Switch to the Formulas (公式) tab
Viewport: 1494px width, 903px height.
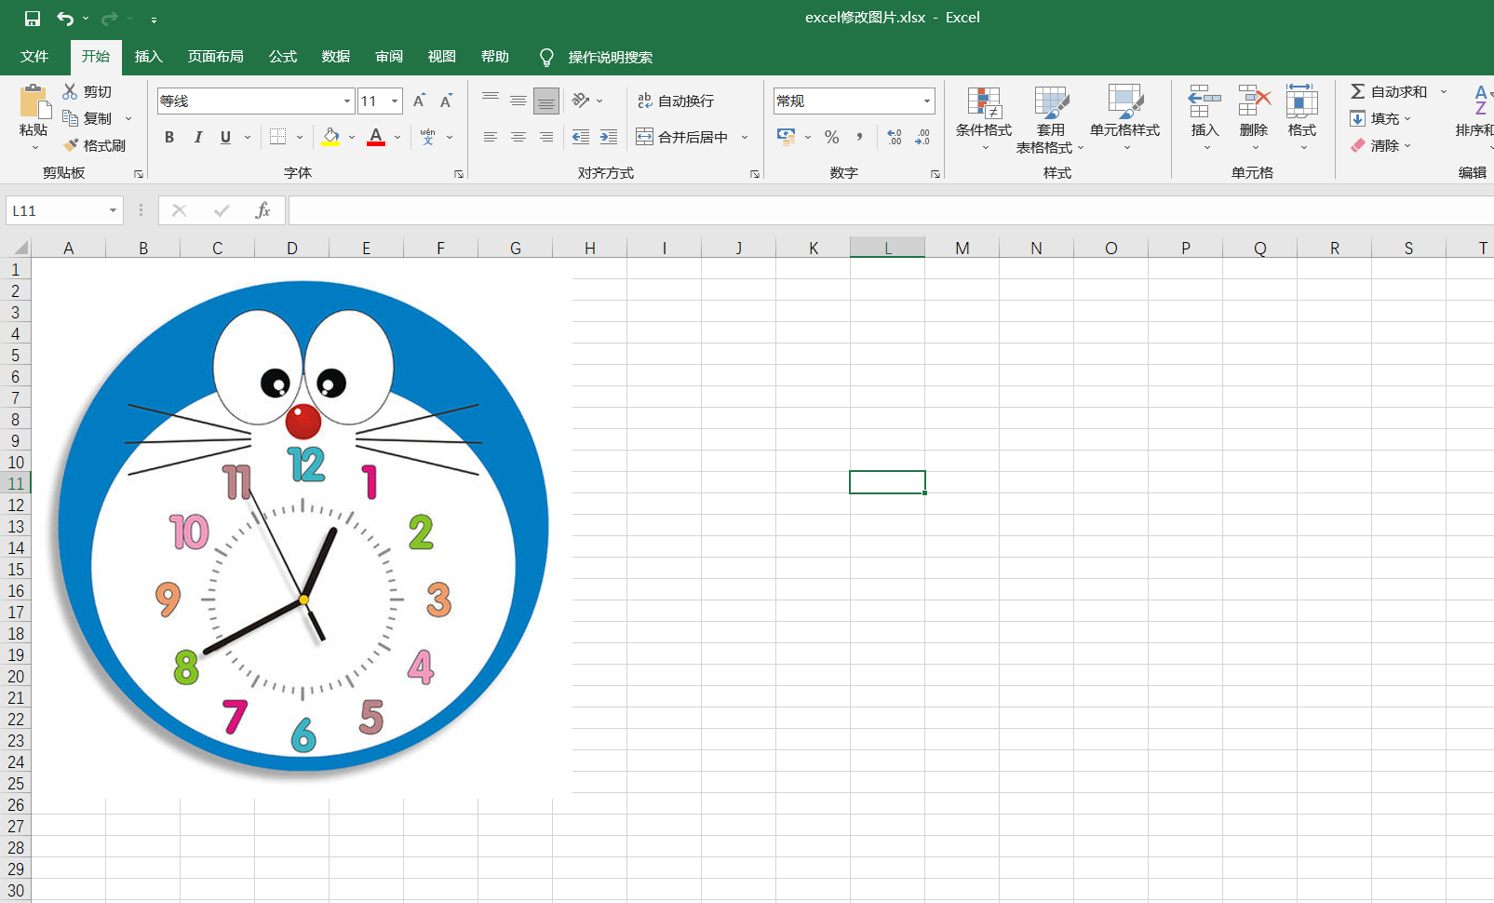pyautogui.click(x=282, y=57)
